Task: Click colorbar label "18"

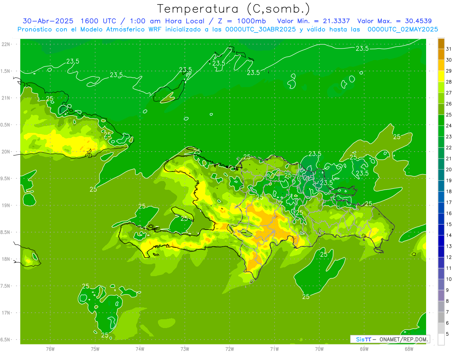Action: pyautogui.click(x=449, y=192)
